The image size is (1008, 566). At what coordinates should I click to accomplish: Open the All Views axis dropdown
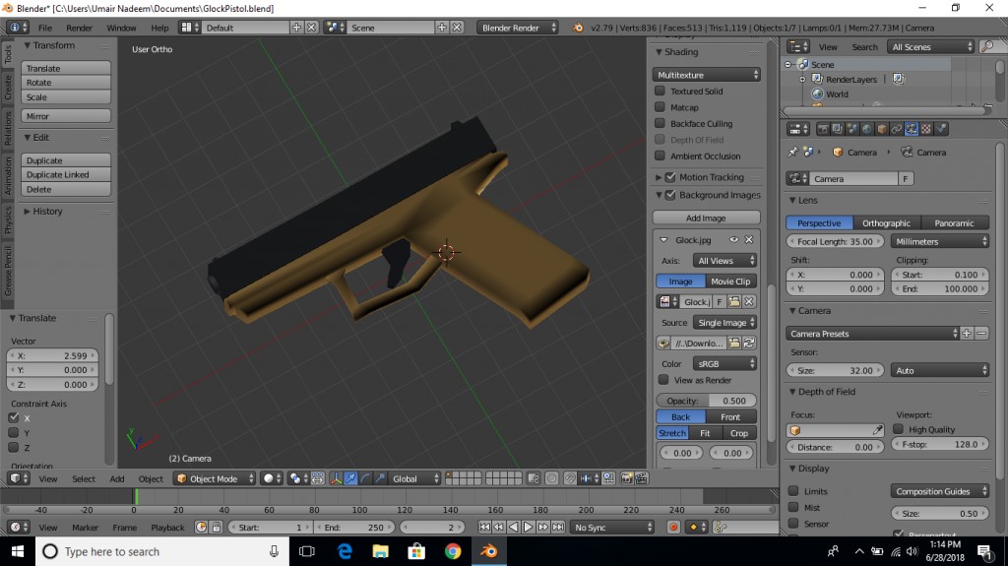(x=724, y=261)
